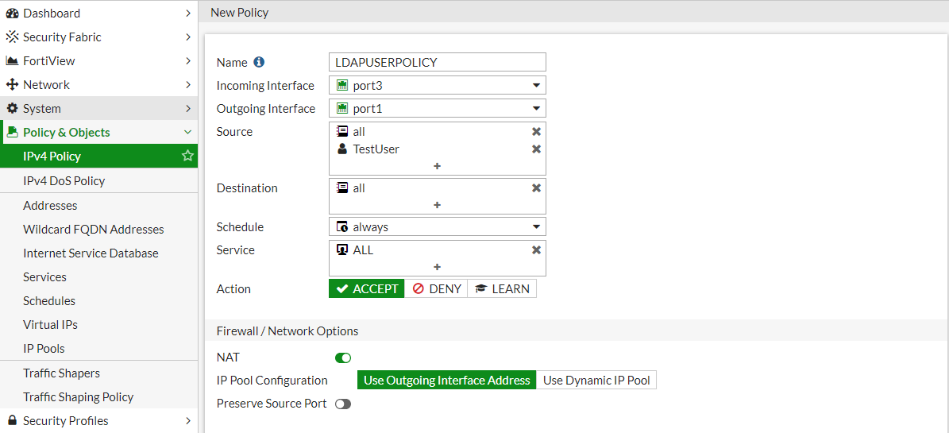The height and width of the screenshot is (433, 949).
Task: Add a service with the plus icon
Action: (x=437, y=267)
